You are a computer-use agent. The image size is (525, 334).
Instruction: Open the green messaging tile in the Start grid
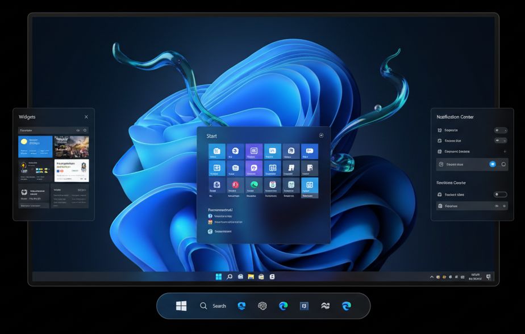[253, 185]
